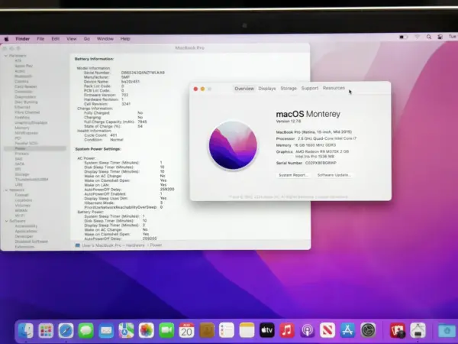Select Ethernet in the sidebar
Image resolution: width=458 pixels, height=344 pixels.
22,107
